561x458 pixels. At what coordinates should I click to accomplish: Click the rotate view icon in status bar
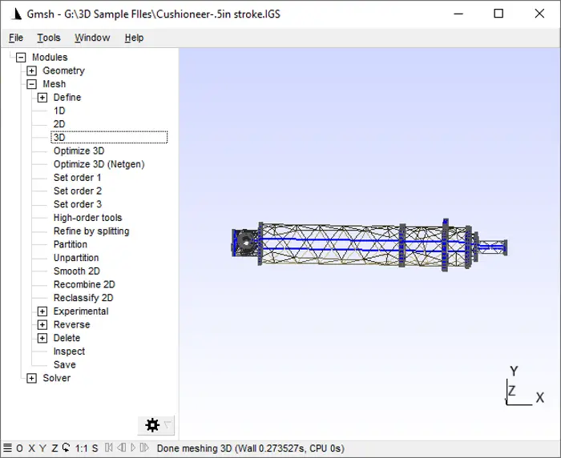[x=67, y=448]
